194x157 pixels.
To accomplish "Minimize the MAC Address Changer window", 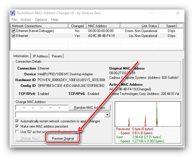I will click(x=151, y=13).
